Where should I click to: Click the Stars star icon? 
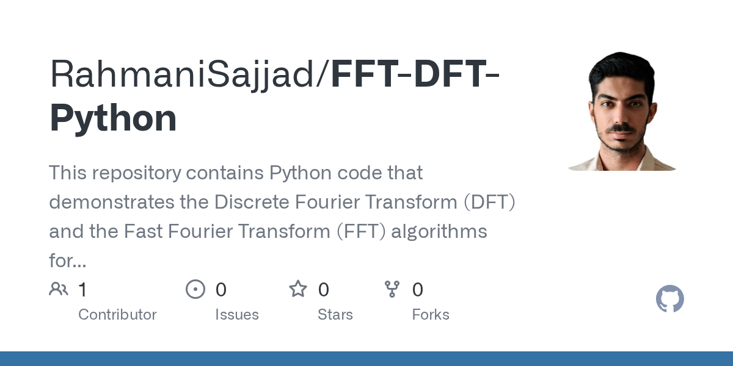[x=298, y=289]
